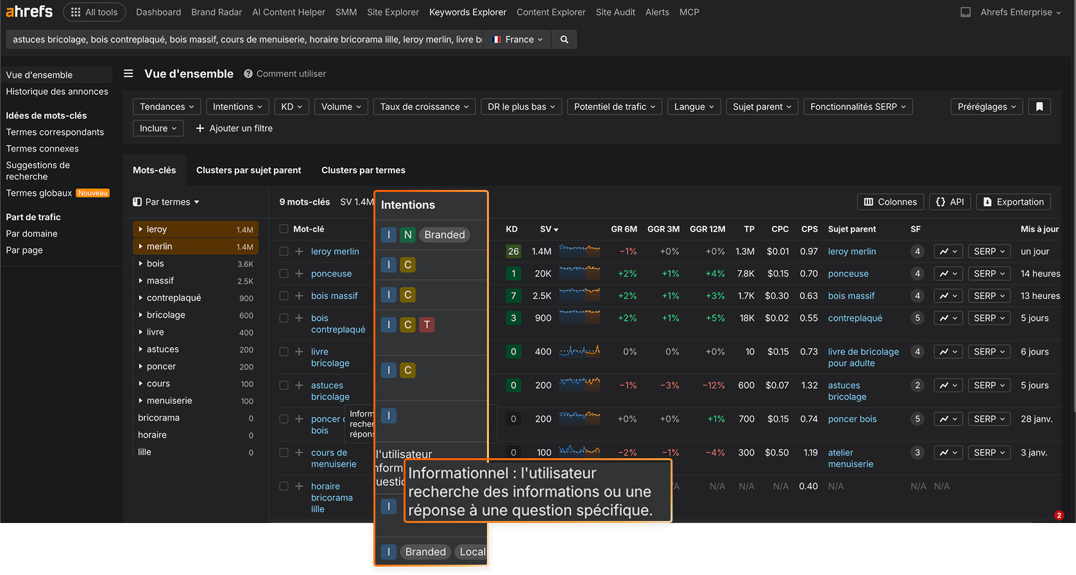Add ponceuse keyword with plus icon

299,273
